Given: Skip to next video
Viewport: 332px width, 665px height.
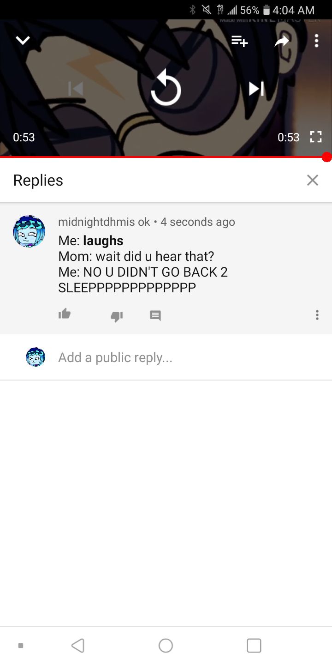Looking at the screenshot, I should [x=256, y=89].
